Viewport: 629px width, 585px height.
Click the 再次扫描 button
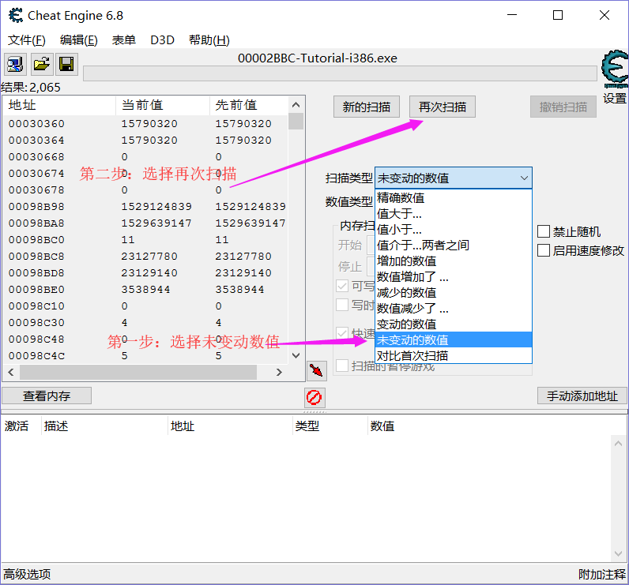point(443,107)
